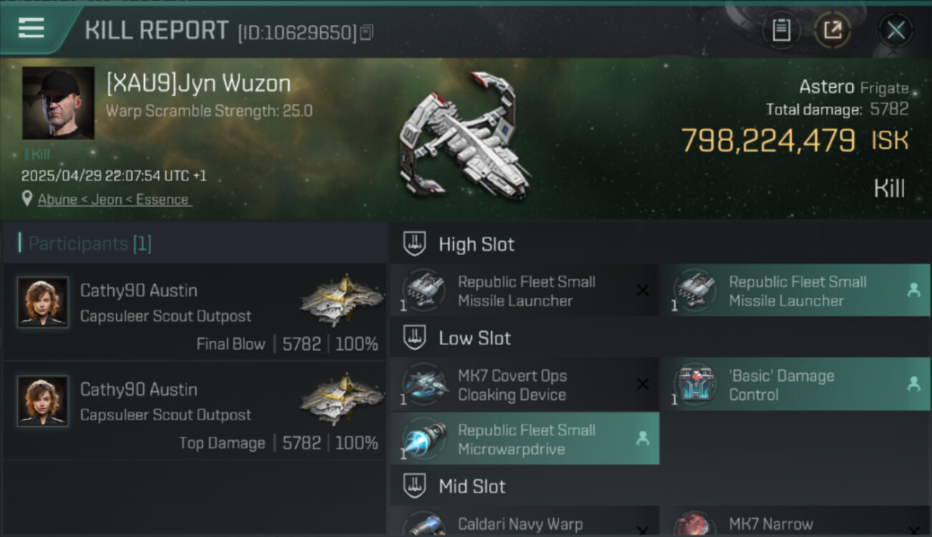Collapse the Mid Slot section header

660,487
